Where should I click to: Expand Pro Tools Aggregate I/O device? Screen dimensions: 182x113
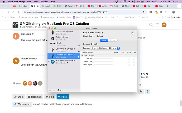click(49, 62)
